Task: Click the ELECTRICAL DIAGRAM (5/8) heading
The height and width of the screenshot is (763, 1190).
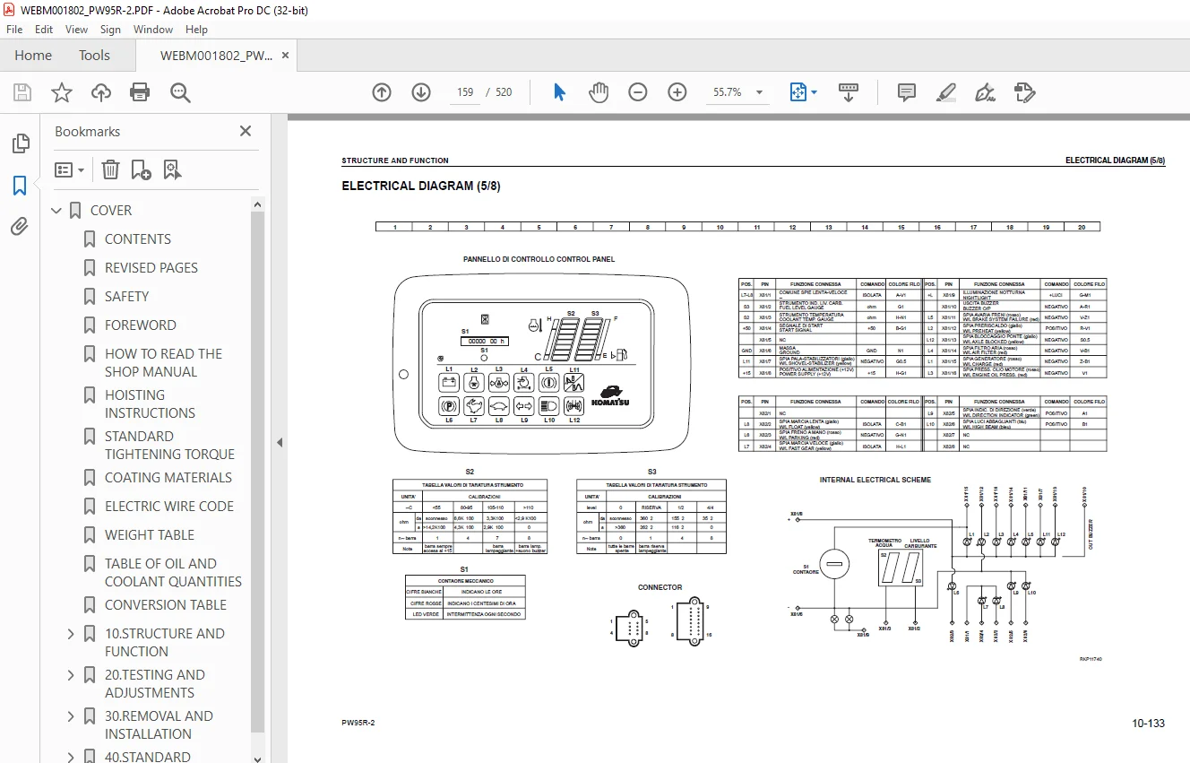Action: click(x=421, y=186)
